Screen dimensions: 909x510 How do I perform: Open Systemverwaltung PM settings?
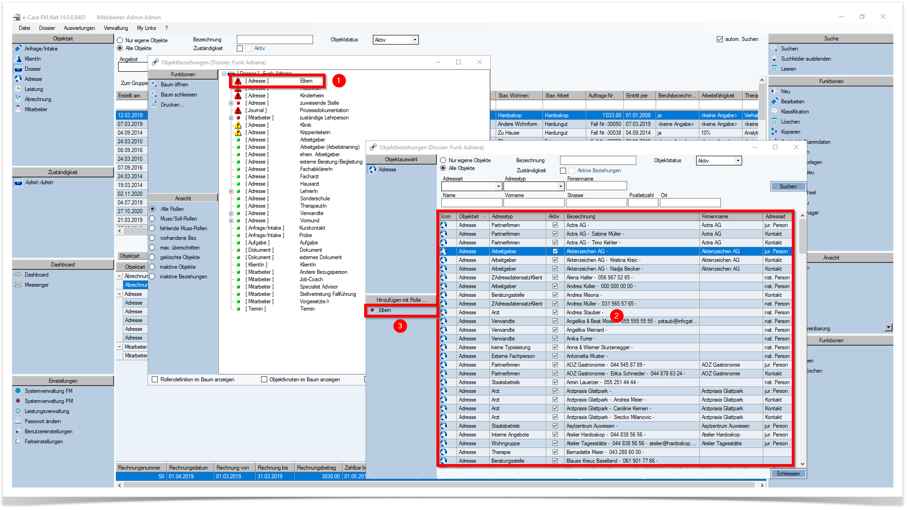[x=49, y=401]
